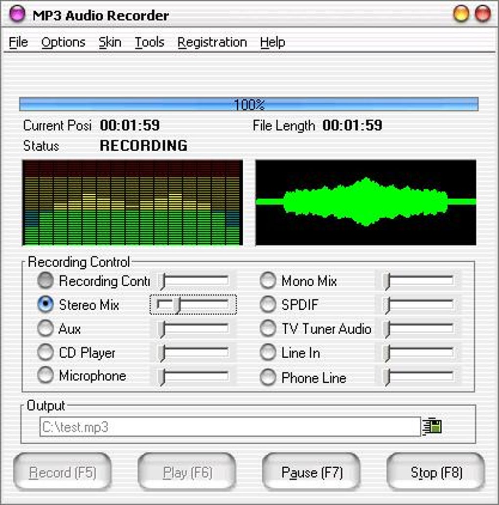This screenshot has height=505, width=499.
Task: Stop recording with Stop (F8)
Action: (436, 472)
